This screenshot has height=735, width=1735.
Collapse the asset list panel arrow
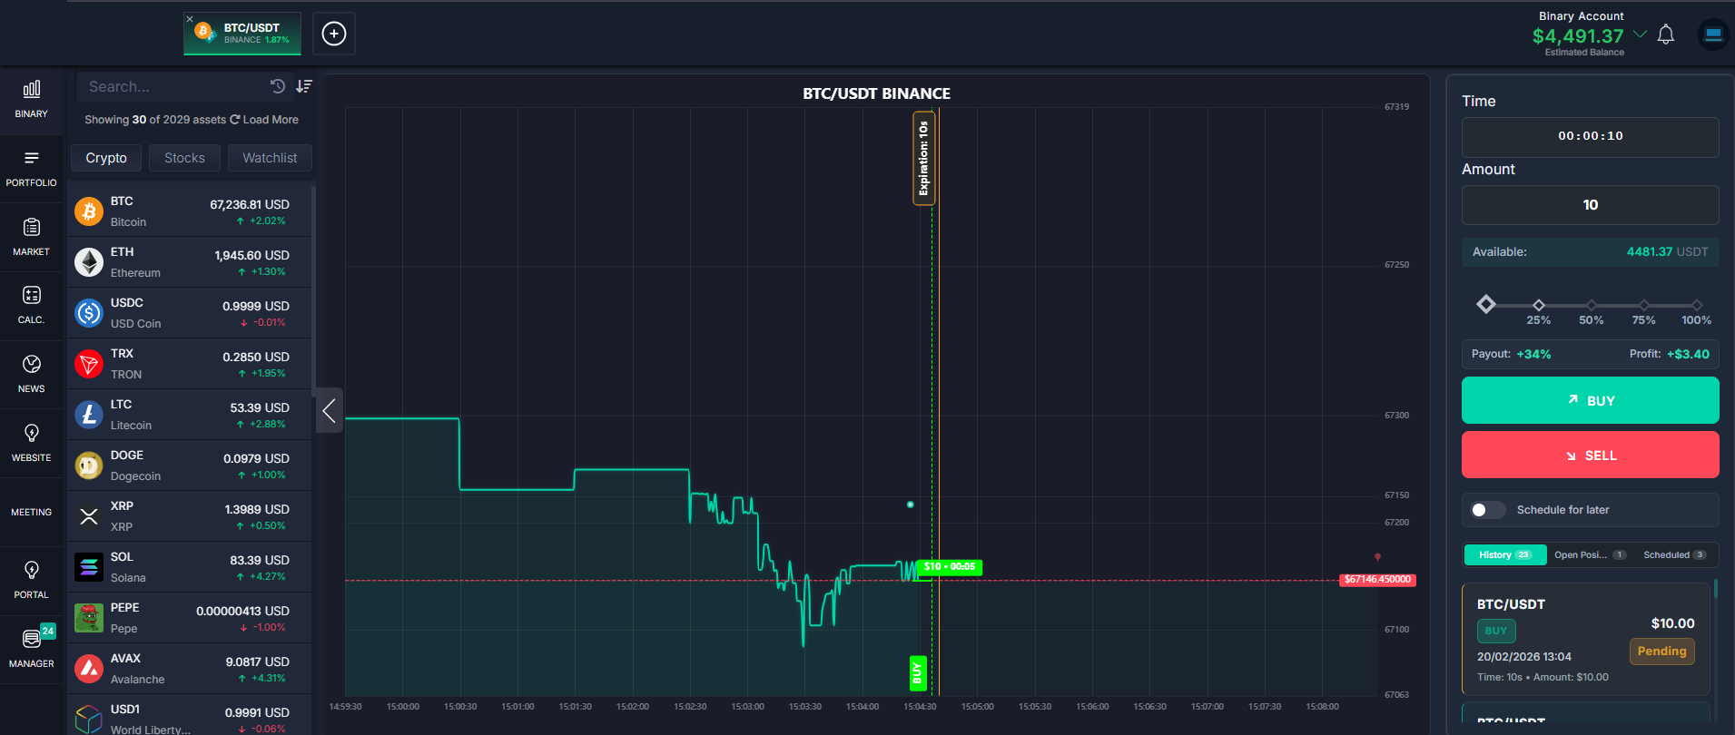[329, 411]
